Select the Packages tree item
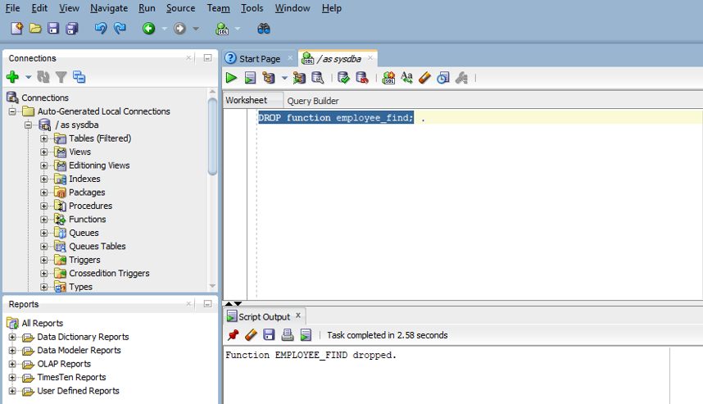703x404 pixels. coord(87,193)
